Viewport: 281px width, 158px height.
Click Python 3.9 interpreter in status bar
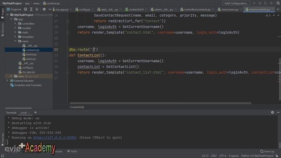pos(257,156)
